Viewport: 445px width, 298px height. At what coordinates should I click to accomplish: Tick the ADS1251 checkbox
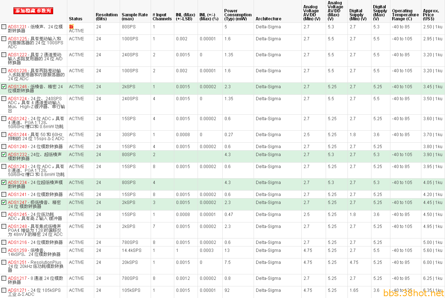tap(4, 262)
